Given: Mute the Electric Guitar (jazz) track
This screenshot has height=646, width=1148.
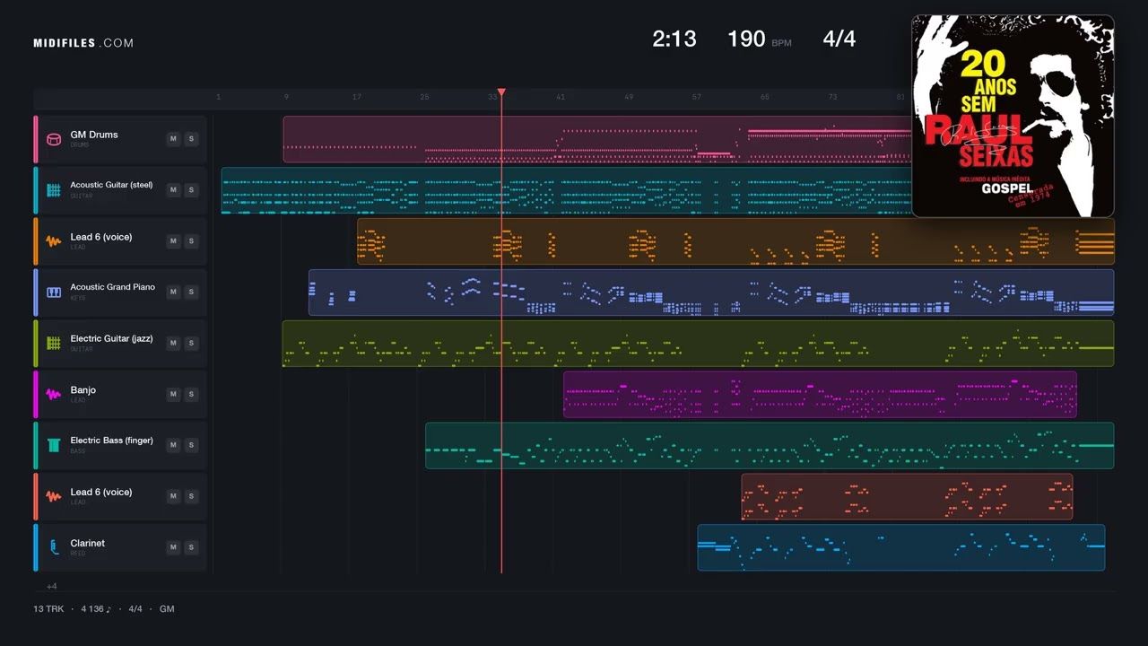Looking at the screenshot, I should click(x=173, y=344).
